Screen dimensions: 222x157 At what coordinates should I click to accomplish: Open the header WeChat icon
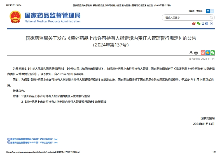pyautogui.click(x=198, y=24)
